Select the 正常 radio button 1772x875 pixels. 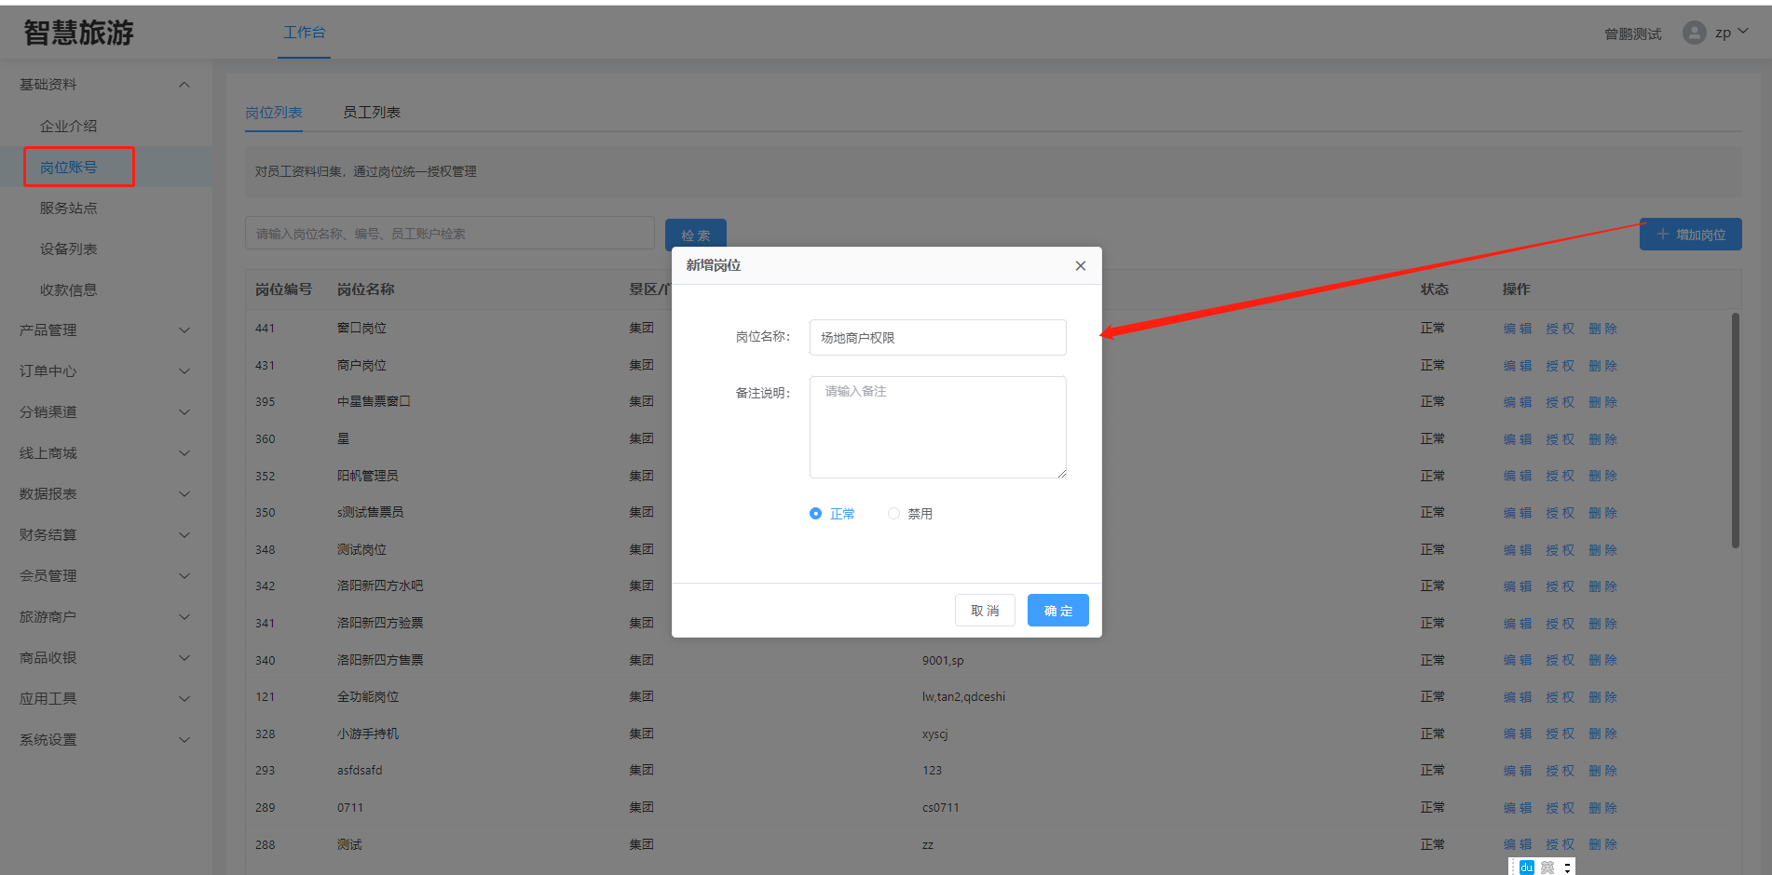coord(816,514)
